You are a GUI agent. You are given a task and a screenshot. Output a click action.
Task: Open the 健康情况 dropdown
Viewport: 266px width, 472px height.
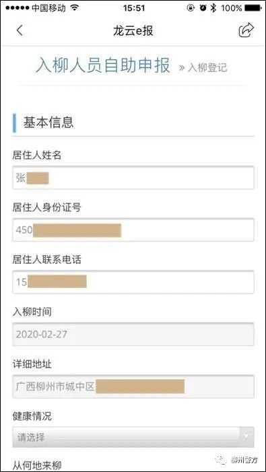[x=133, y=437]
